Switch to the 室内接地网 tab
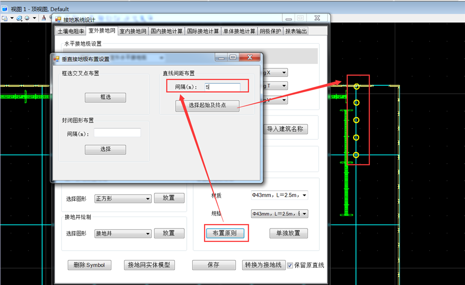Viewport: 465px width, 285px height. 133,31
